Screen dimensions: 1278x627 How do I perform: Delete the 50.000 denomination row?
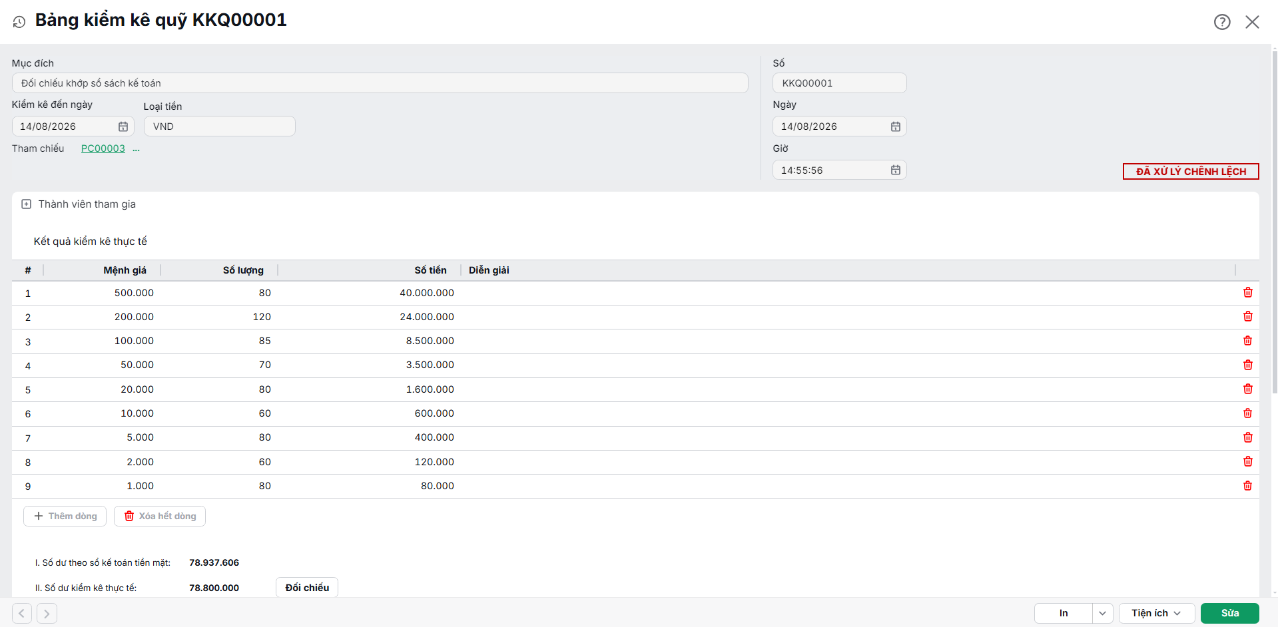[x=1248, y=365]
